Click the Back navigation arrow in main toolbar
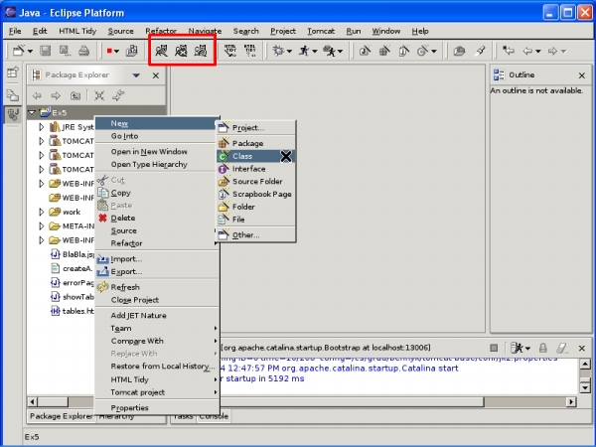The image size is (596, 447). [527, 51]
